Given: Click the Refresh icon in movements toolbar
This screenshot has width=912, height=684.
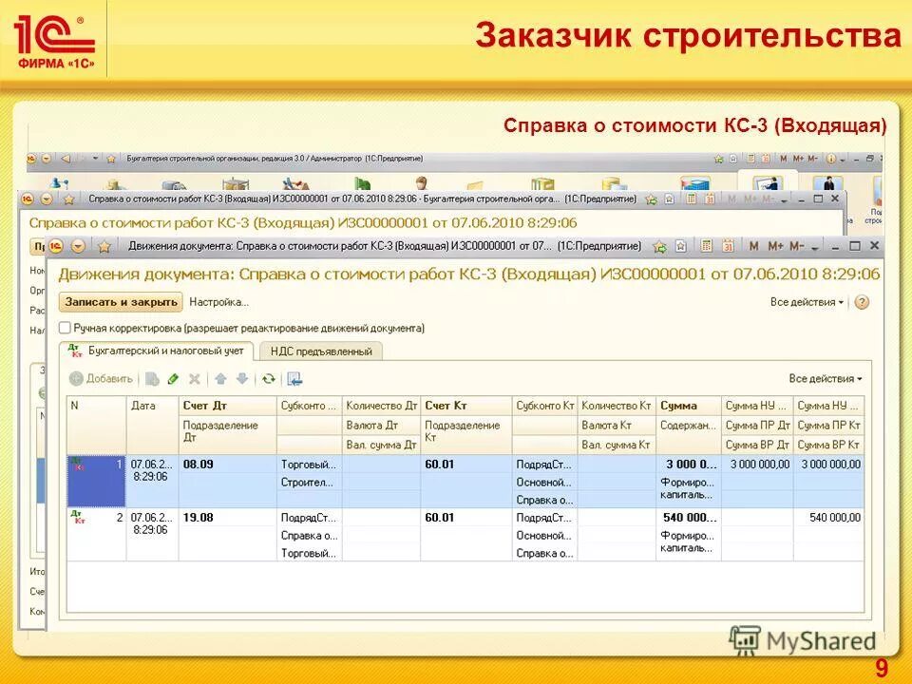Looking at the screenshot, I should 269,377.
